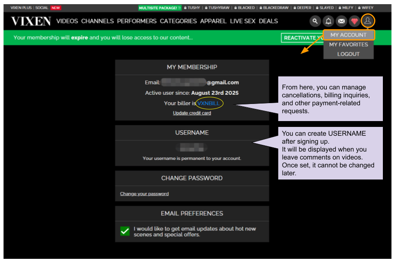Viewport: 395px width, 263px height.
Task: Select LOGOUT from the account dropdown
Action: (349, 54)
